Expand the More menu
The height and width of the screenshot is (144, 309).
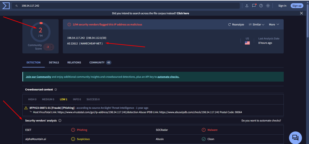pos(274,25)
